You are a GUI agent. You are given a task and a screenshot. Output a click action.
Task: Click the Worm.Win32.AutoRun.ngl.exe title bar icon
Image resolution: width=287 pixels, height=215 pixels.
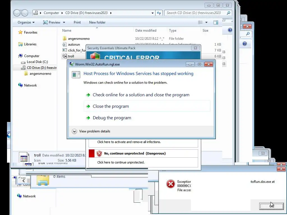pos(72,64)
